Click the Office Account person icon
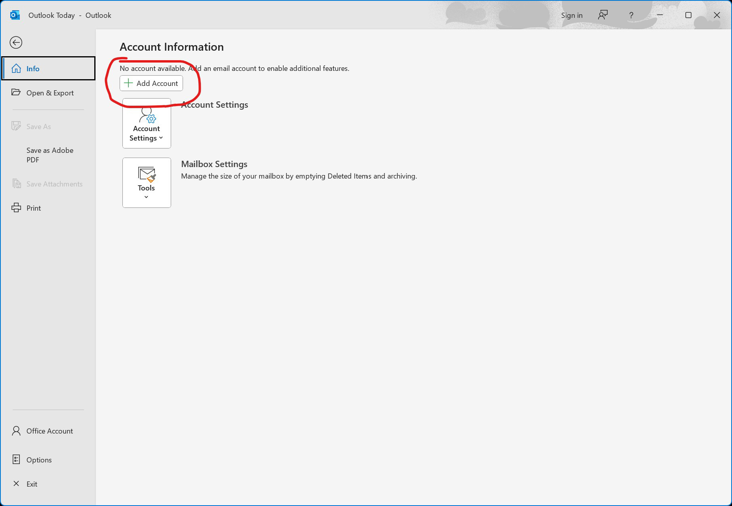Image resolution: width=732 pixels, height=506 pixels. point(16,431)
